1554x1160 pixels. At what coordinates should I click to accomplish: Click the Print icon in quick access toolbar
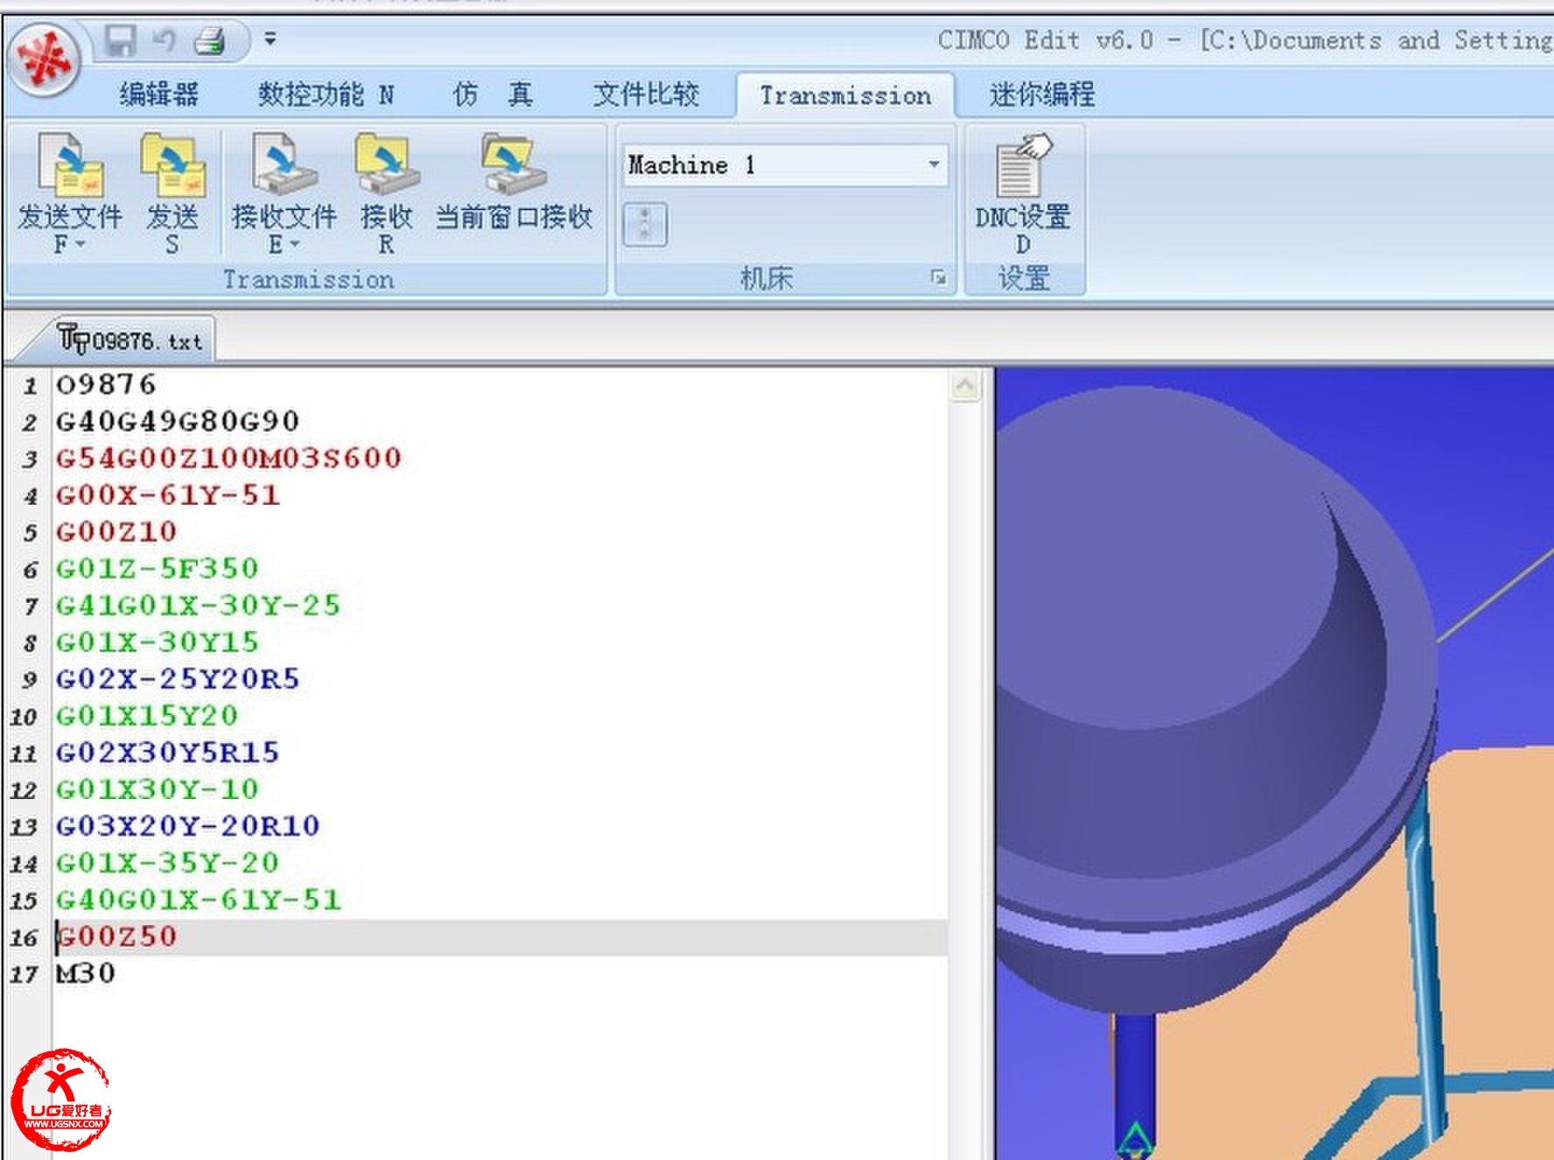(x=210, y=40)
